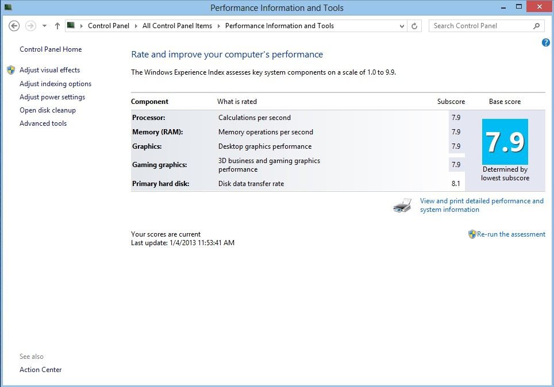Click the search magnifier icon

pyautogui.click(x=536, y=26)
